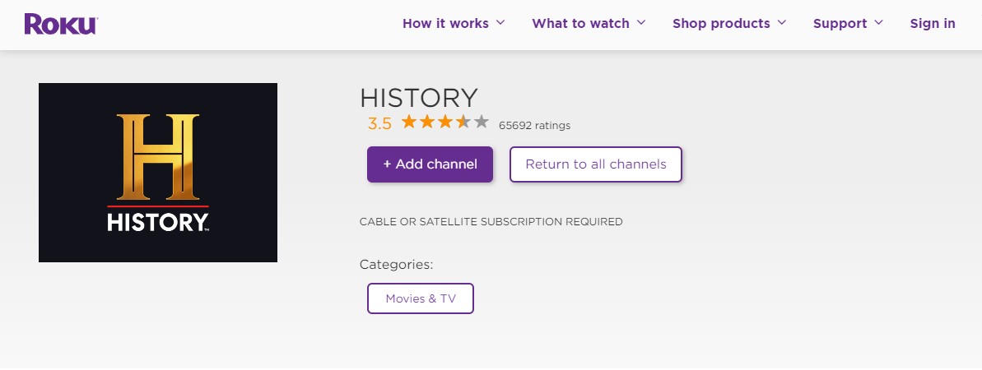Viewport: 982px width, 370px height.
Task: Click the + Add channel button
Action: (x=430, y=164)
